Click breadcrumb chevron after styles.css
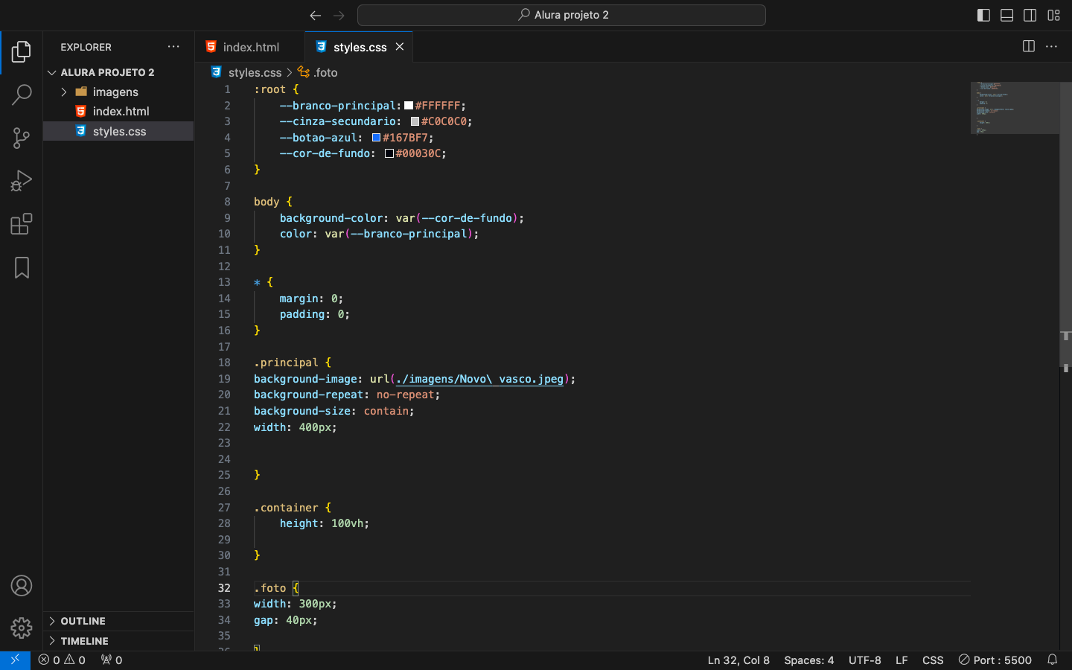The width and height of the screenshot is (1072, 670). click(x=290, y=72)
